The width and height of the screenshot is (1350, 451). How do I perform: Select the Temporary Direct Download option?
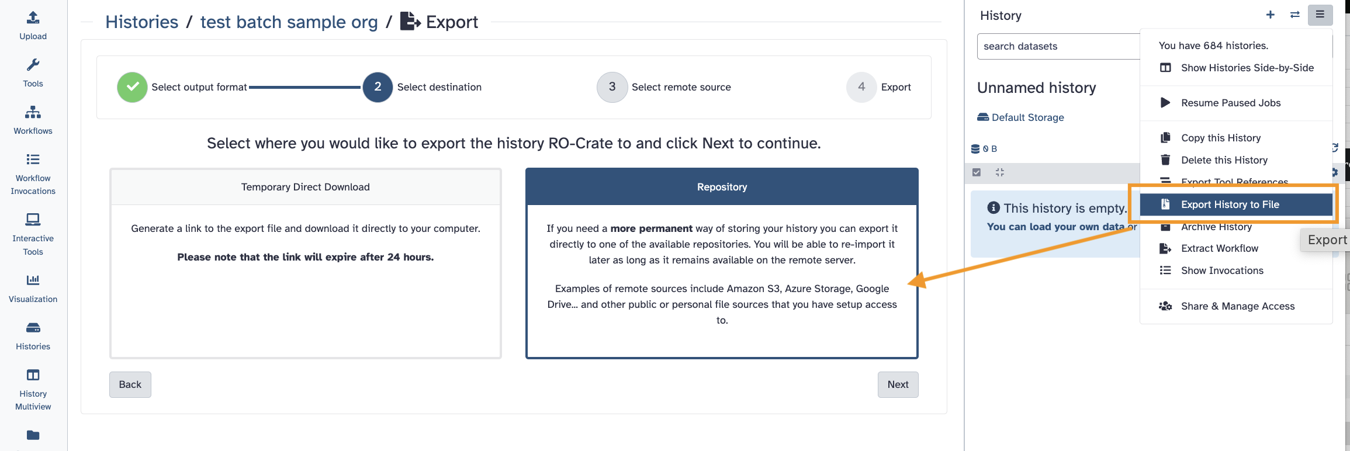tap(305, 263)
